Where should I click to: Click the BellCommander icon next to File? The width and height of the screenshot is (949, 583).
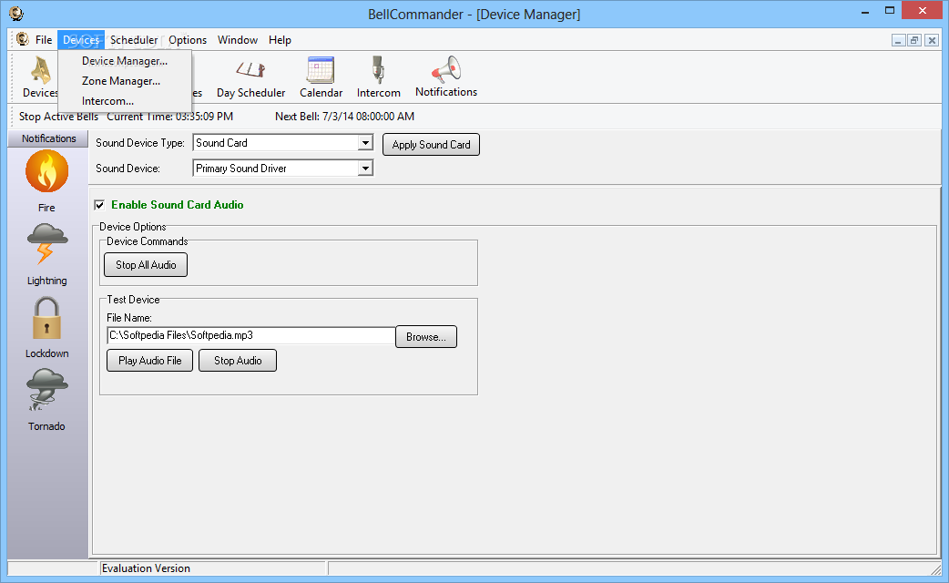[x=23, y=39]
